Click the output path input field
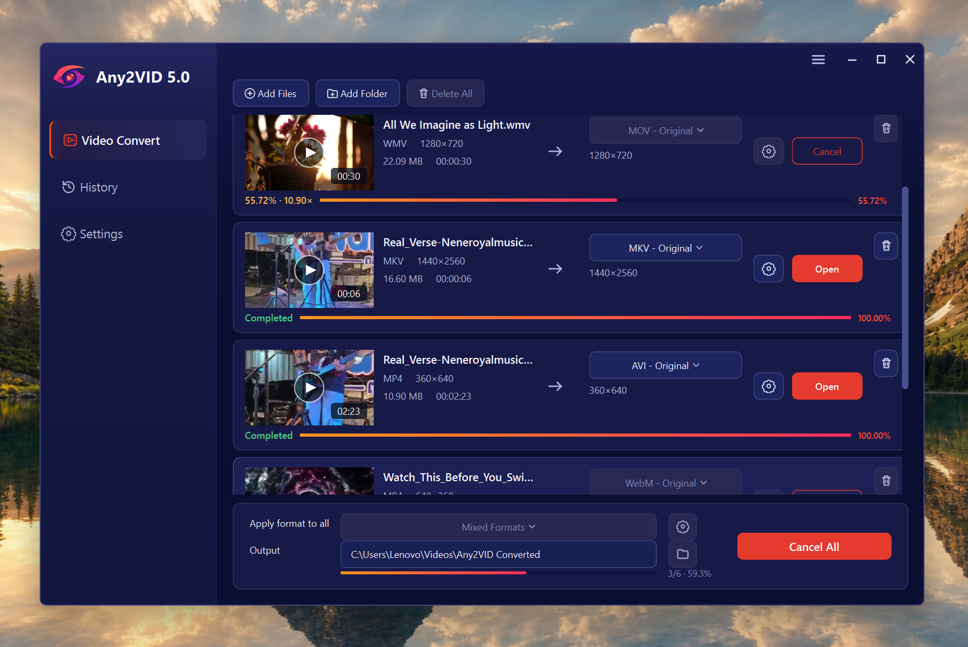The height and width of the screenshot is (647, 968). coord(498,554)
